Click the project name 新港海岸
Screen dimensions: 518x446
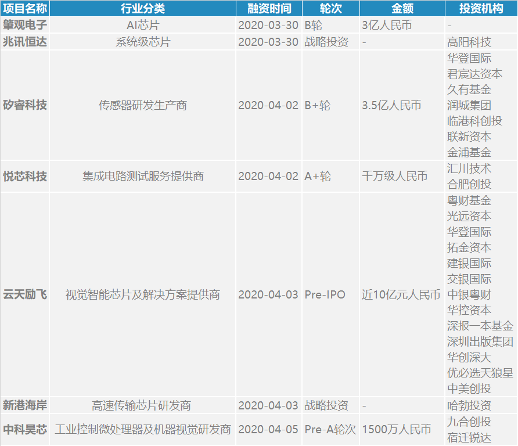pyautogui.click(x=25, y=405)
